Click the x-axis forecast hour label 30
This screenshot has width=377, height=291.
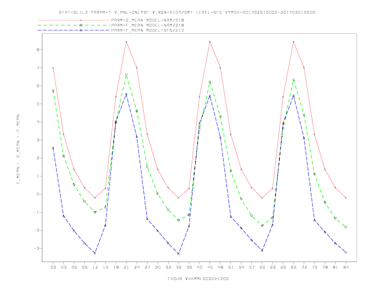coord(158,267)
